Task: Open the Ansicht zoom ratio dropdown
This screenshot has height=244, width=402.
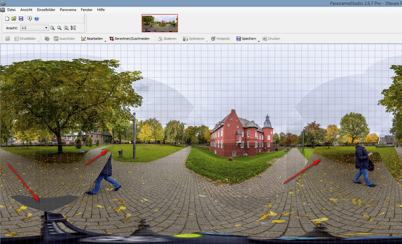Action: coord(35,28)
